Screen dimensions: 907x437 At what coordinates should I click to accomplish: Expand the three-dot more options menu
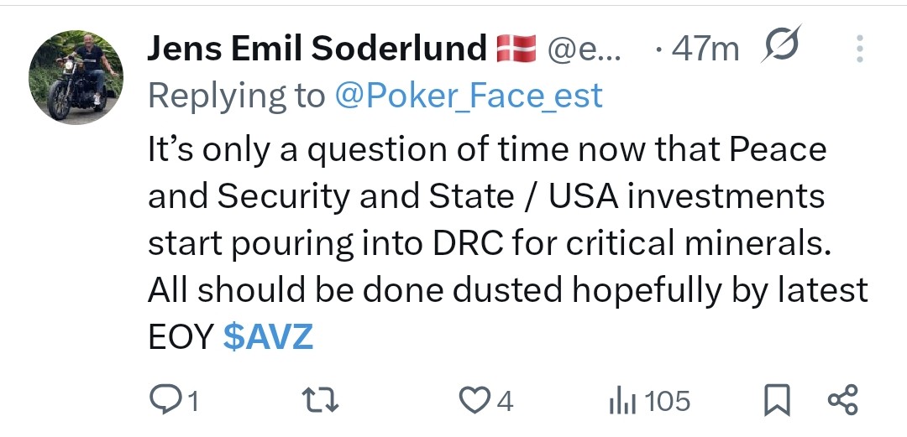coord(859,49)
